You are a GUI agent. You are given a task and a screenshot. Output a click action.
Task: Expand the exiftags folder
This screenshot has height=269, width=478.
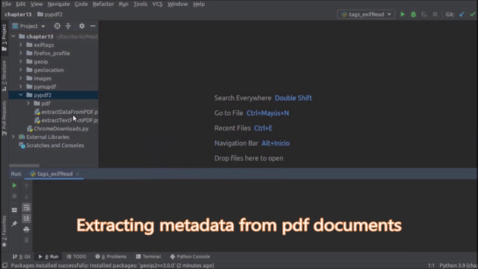(x=21, y=45)
